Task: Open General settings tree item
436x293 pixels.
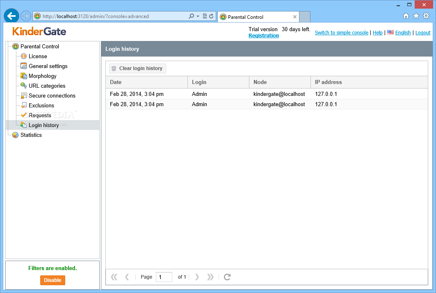Action: tap(48, 66)
